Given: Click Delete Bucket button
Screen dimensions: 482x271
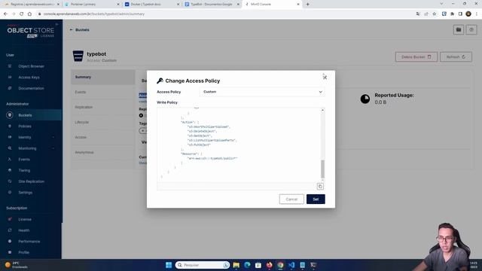Looking at the screenshot, I should [416, 57].
